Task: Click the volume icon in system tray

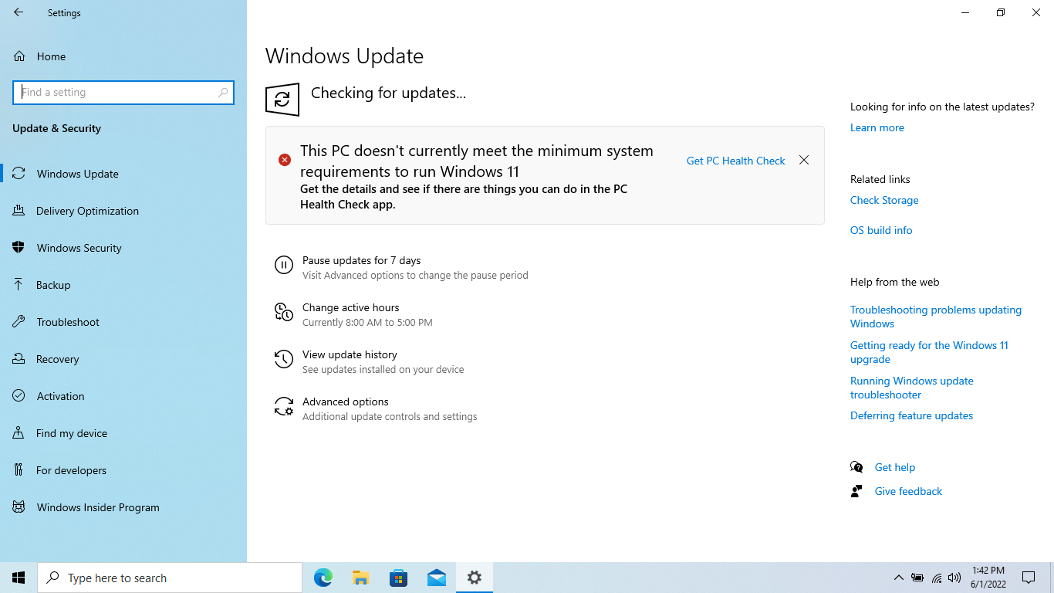Action: (954, 578)
